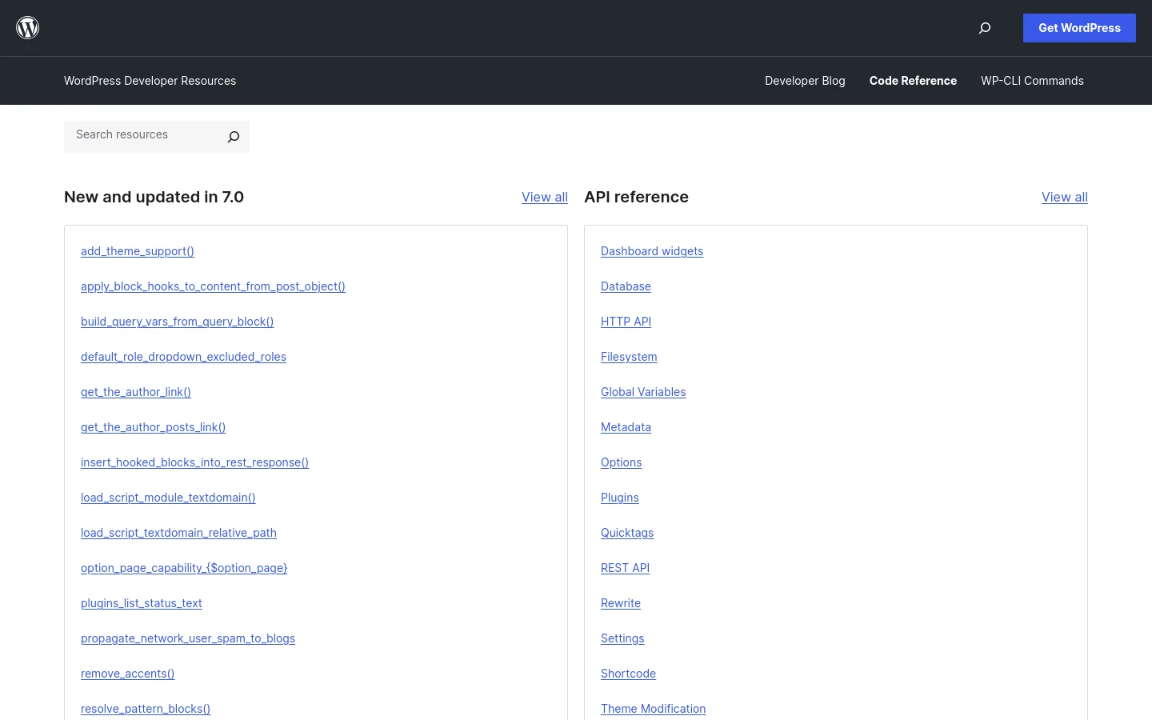Open remove_accents() reference
Viewport: 1152px width, 720px height.
[127, 674]
